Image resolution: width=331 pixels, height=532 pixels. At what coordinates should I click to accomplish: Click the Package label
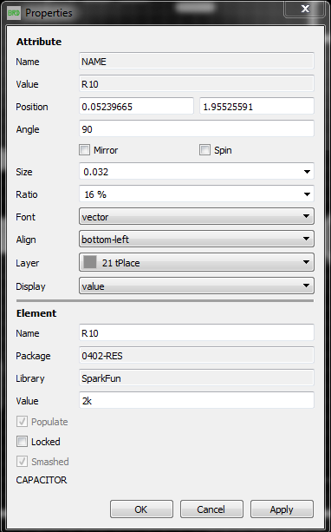[x=33, y=356]
